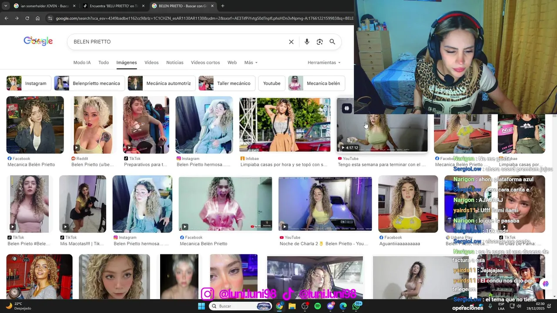Go forward in Chrome
557x313 pixels.
[17, 18]
